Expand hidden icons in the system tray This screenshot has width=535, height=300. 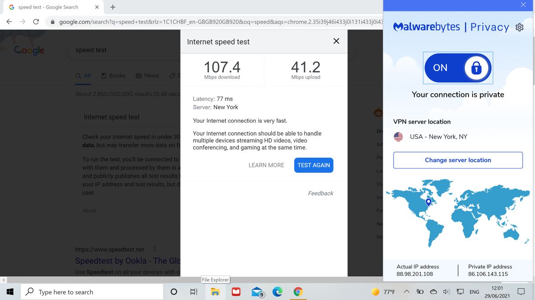tap(406, 292)
